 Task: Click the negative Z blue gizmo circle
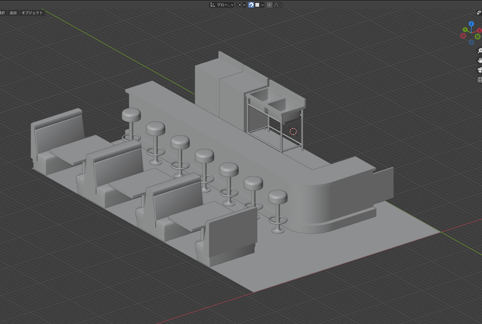click(471, 42)
